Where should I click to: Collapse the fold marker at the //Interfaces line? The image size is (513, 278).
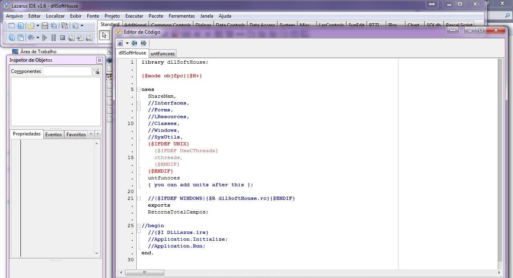pos(139,103)
